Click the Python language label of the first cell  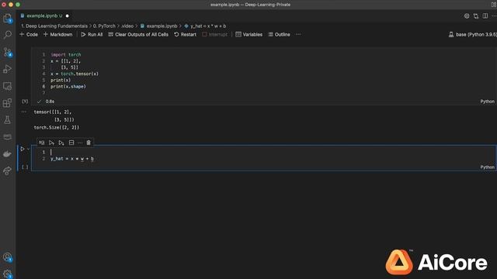click(487, 102)
